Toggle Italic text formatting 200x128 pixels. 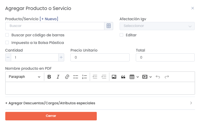[x=58, y=77]
